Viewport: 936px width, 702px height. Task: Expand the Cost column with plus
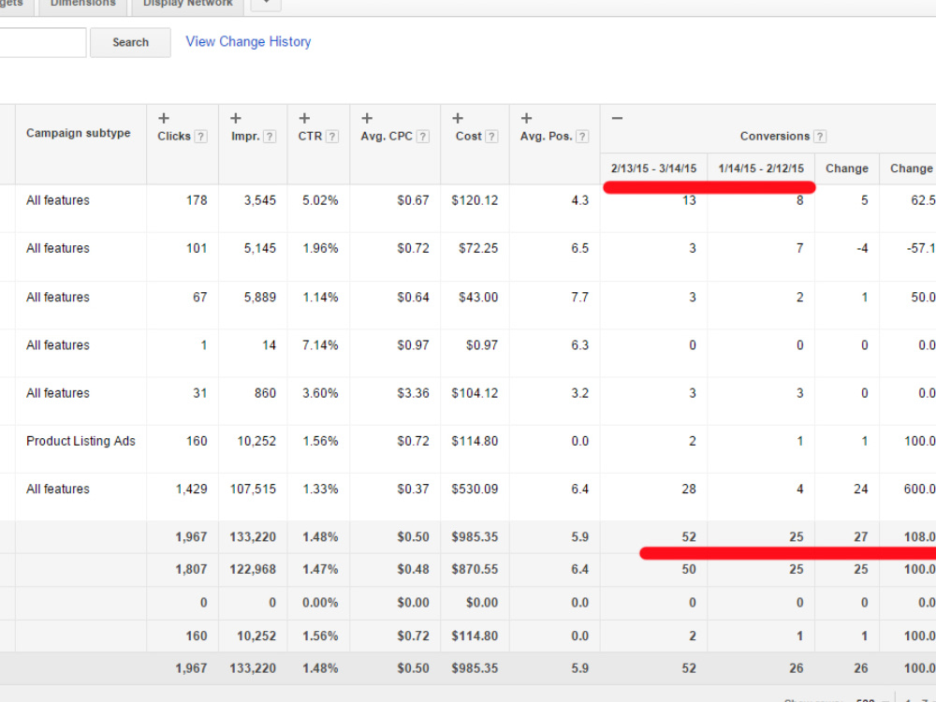(458, 118)
